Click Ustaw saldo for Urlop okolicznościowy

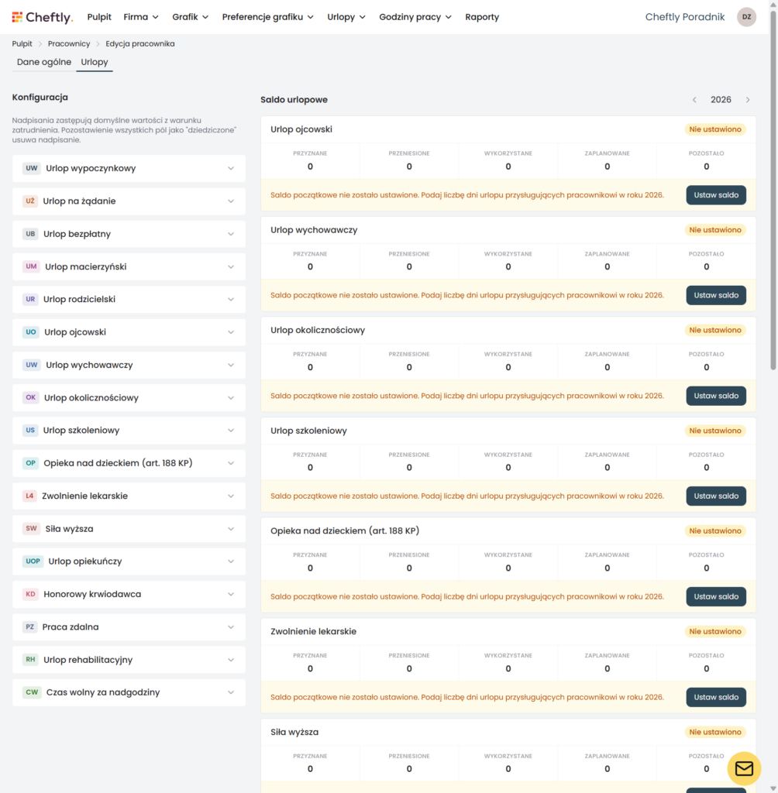point(716,396)
